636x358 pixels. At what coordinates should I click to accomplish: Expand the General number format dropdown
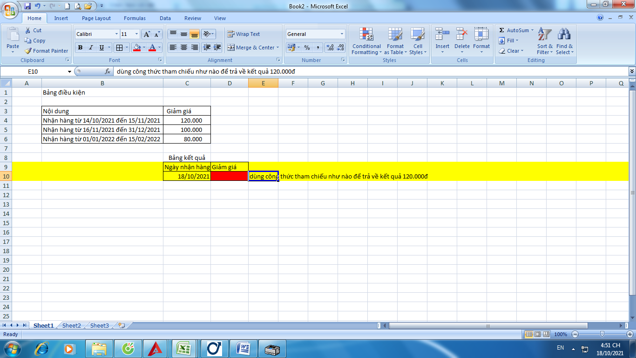coord(342,34)
